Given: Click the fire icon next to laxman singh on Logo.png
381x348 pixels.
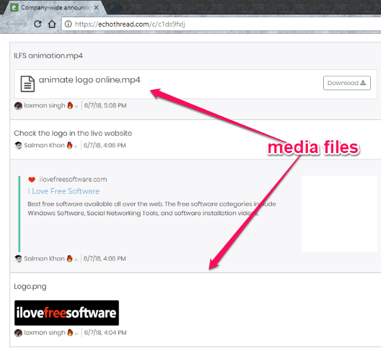Looking at the screenshot, I should 70,333.
